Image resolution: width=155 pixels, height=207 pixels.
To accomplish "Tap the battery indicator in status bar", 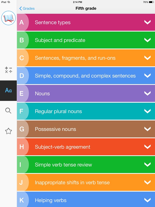I will (151, 2).
